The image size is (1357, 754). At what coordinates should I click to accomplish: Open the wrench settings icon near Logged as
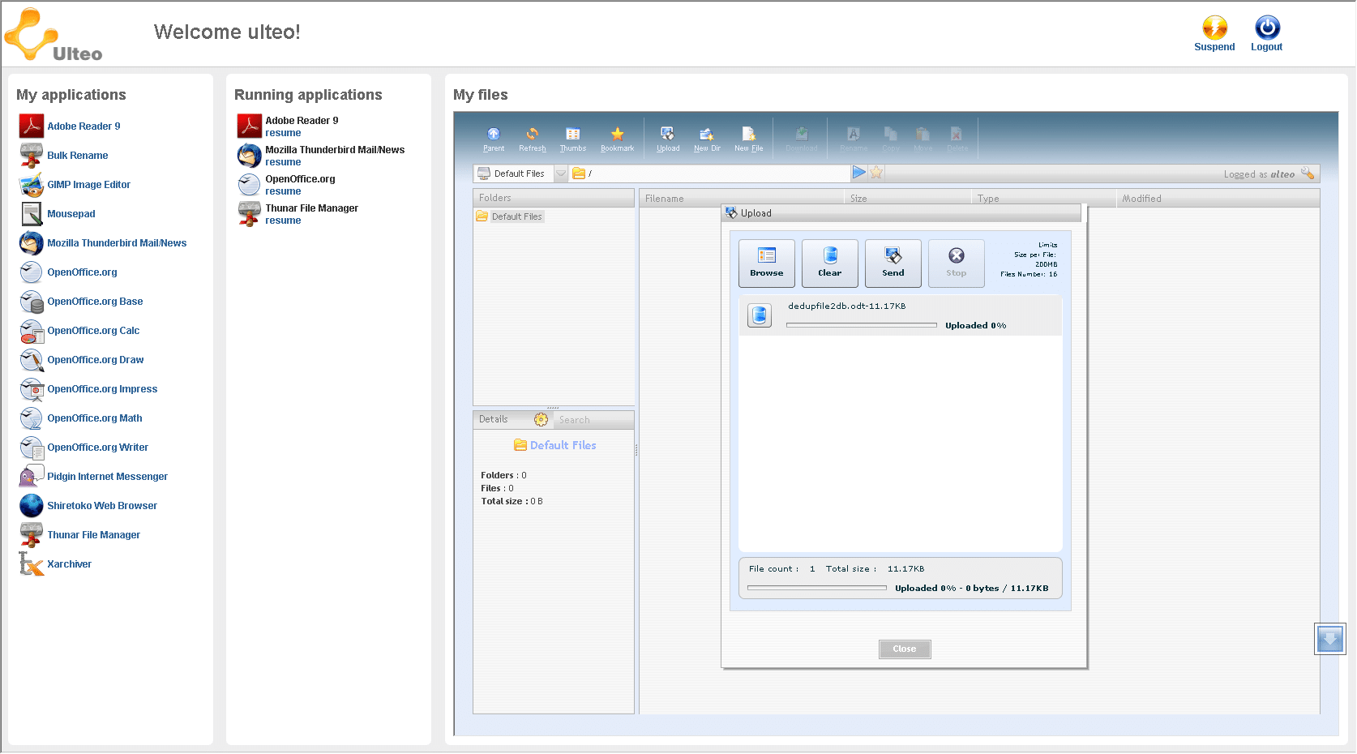tap(1308, 174)
